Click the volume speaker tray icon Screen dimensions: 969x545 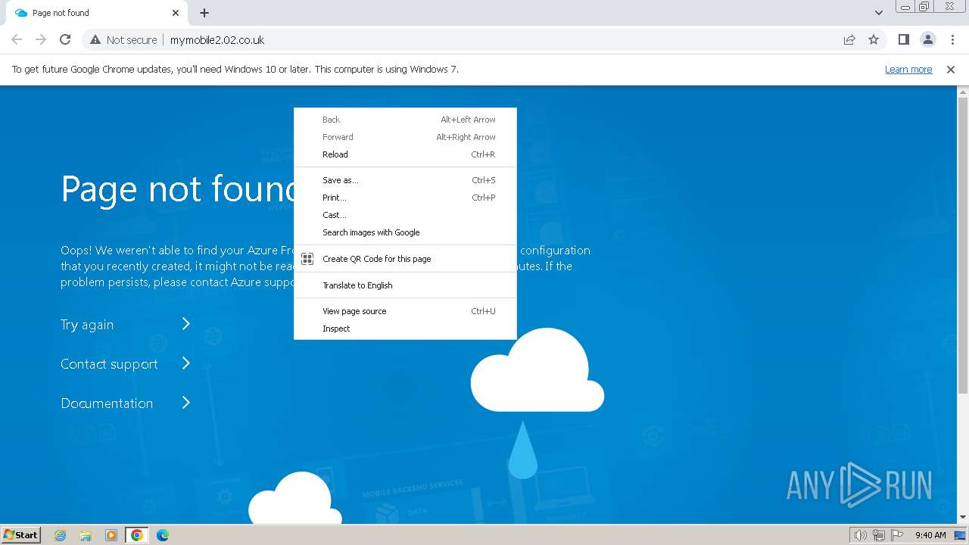pos(860,535)
